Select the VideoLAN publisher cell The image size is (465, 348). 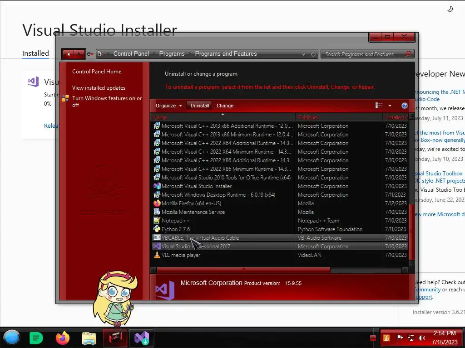[310, 255]
